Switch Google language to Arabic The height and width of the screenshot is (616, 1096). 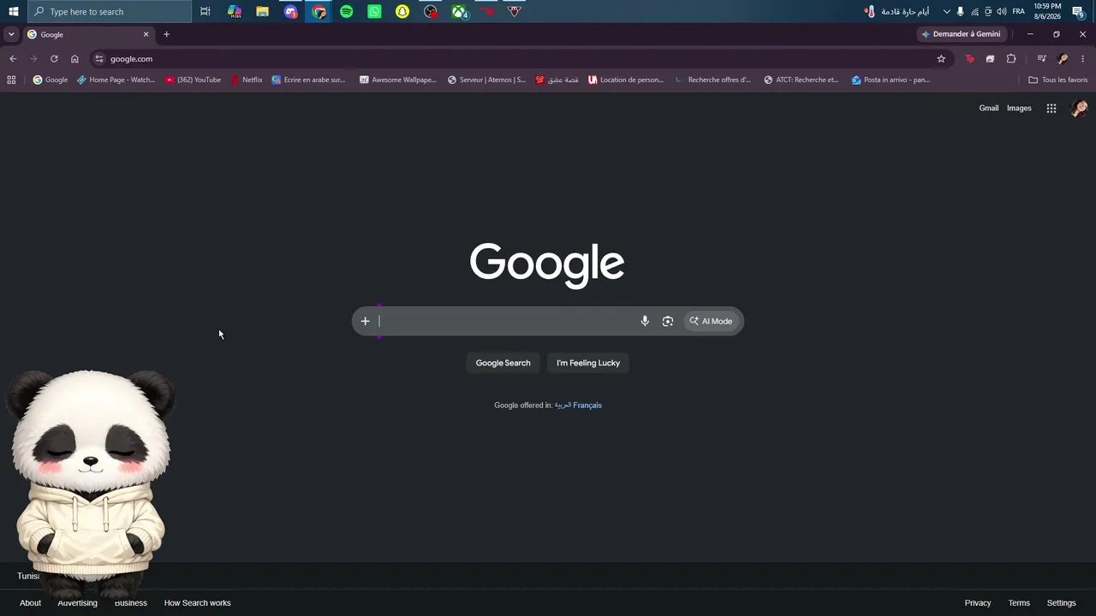pos(563,406)
